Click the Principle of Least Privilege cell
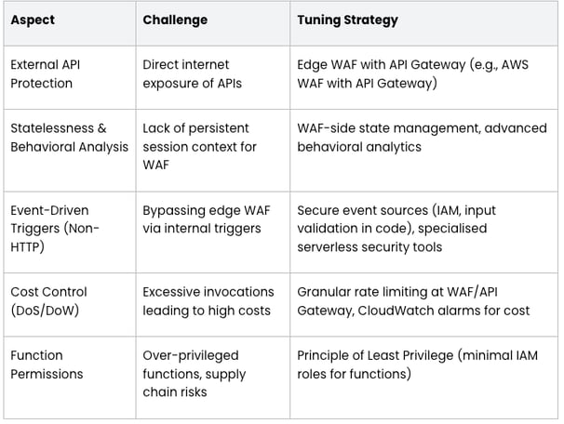Viewport: 564px width, 424px height. (423, 378)
